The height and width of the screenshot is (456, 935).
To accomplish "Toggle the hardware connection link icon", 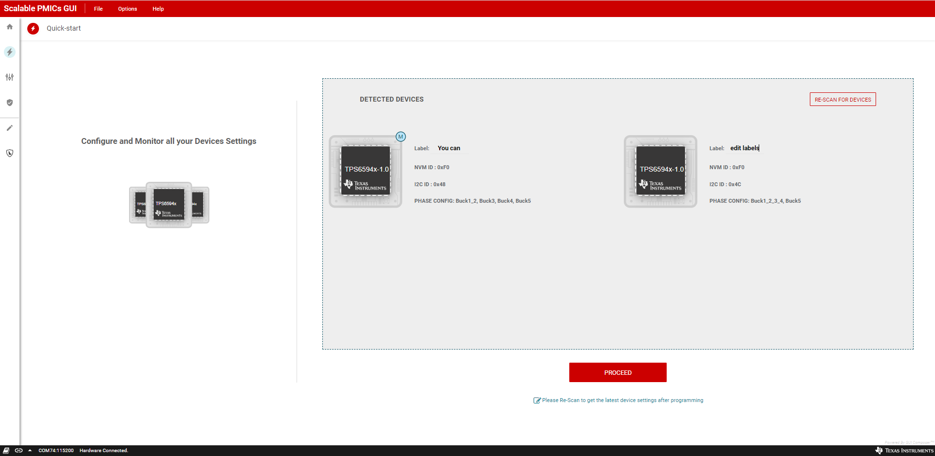I will coord(19,451).
